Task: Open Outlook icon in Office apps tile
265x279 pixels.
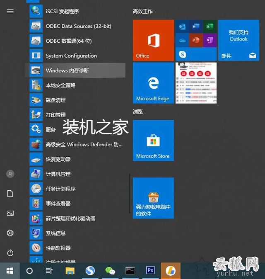Action: [182, 27]
